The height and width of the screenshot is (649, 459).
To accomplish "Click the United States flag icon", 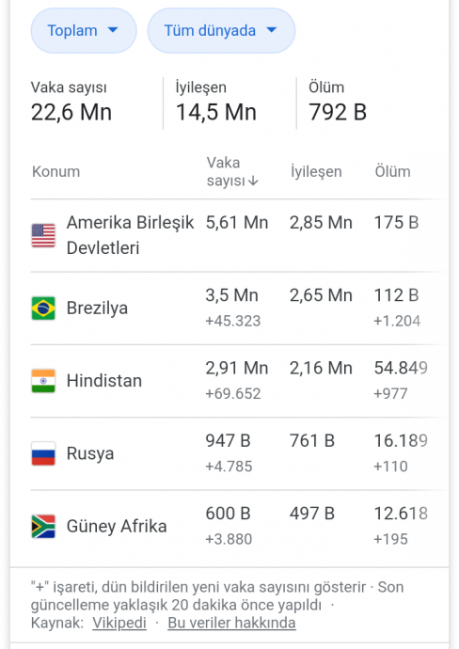I will coord(43,235).
